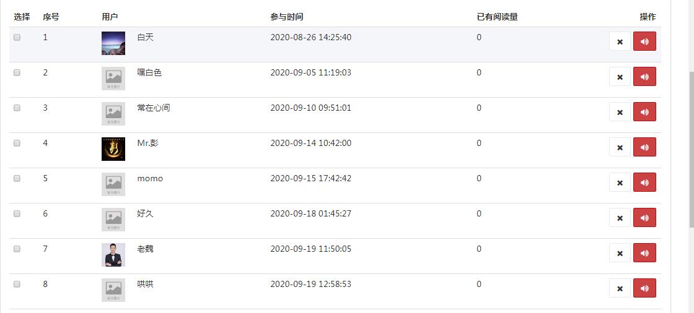Click the vertical scrollbar on right
Viewport: 694px width, 313px height.
(690, 150)
